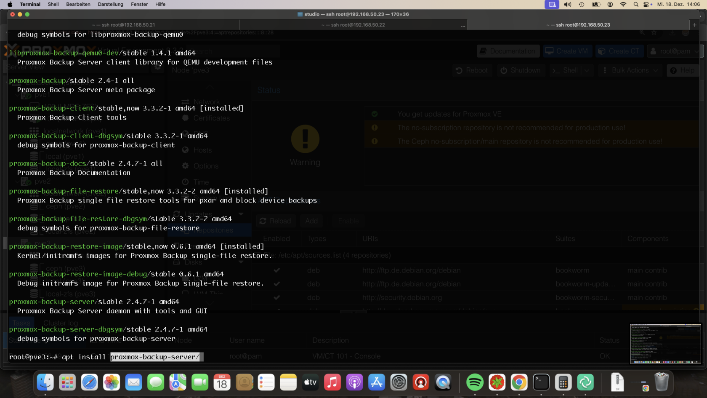Open Music from the dock
The height and width of the screenshot is (398, 707).
(332, 382)
